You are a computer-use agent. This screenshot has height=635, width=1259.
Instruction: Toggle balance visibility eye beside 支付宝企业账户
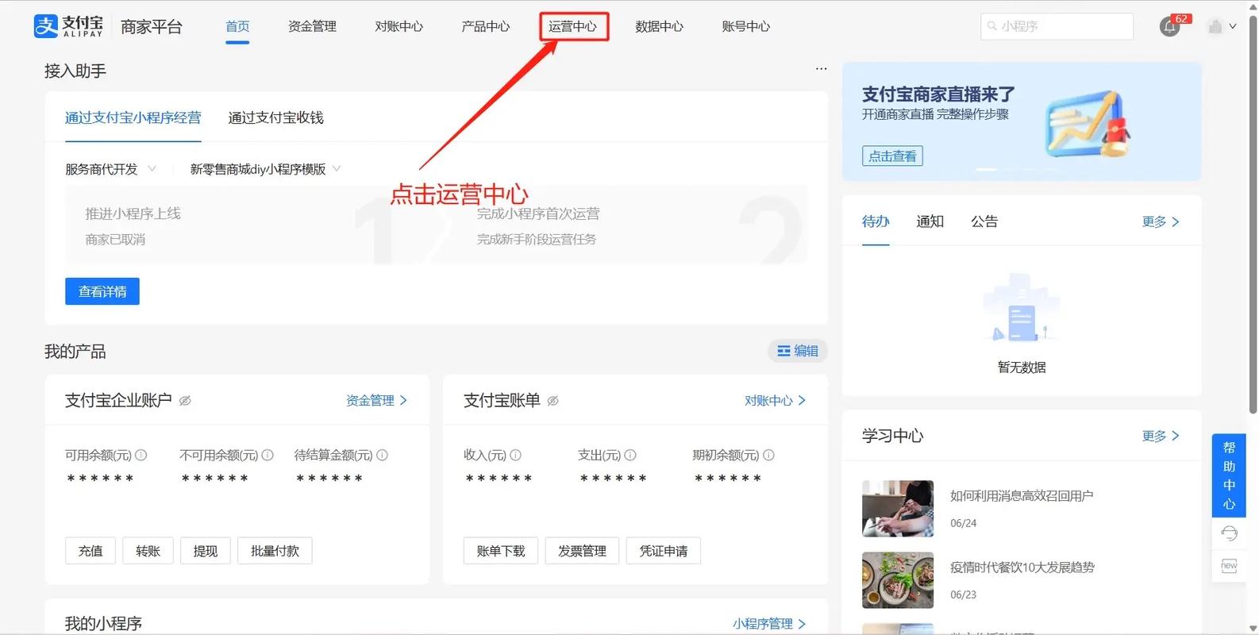pos(185,401)
